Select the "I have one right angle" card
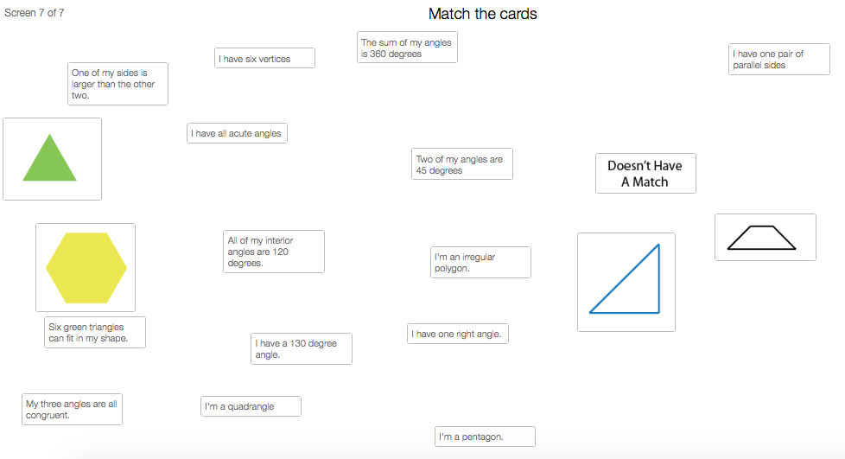Screen dimensions: 845x459 point(457,334)
